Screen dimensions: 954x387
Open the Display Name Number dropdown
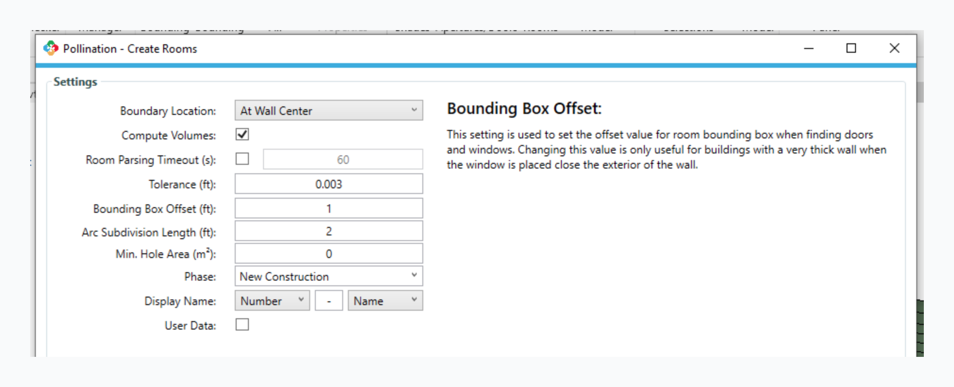point(272,301)
